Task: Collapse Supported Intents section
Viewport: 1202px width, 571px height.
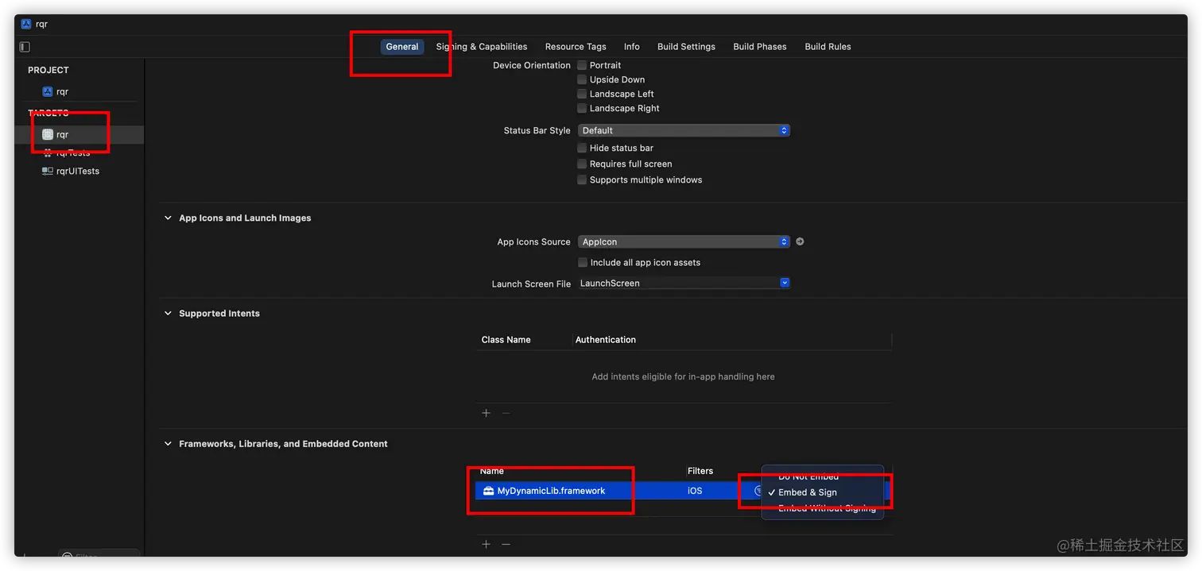Action: [168, 313]
